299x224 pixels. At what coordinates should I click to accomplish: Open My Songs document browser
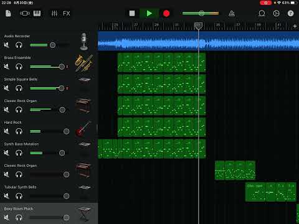point(8,14)
